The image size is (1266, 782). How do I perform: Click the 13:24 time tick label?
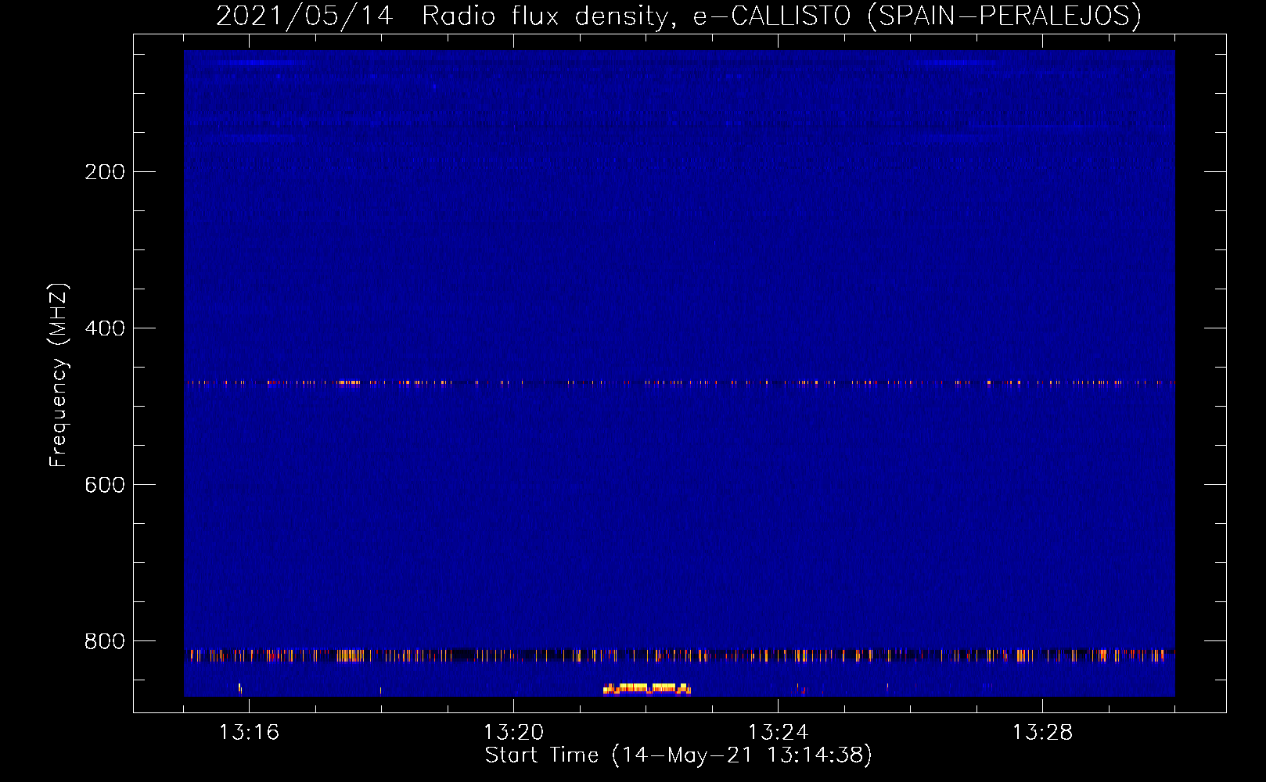tap(778, 732)
